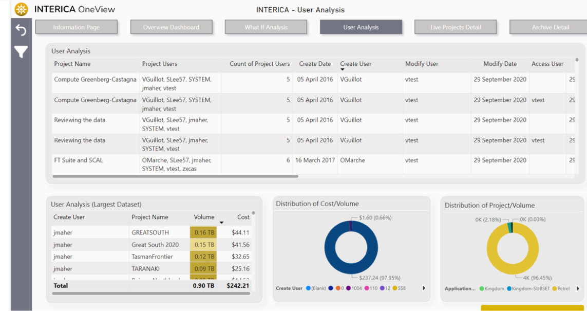The width and height of the screenshot is (587, 311).
Task: Click the 0.16 TB volume cell for GREATSOUTH
Action: pos(204,233)
